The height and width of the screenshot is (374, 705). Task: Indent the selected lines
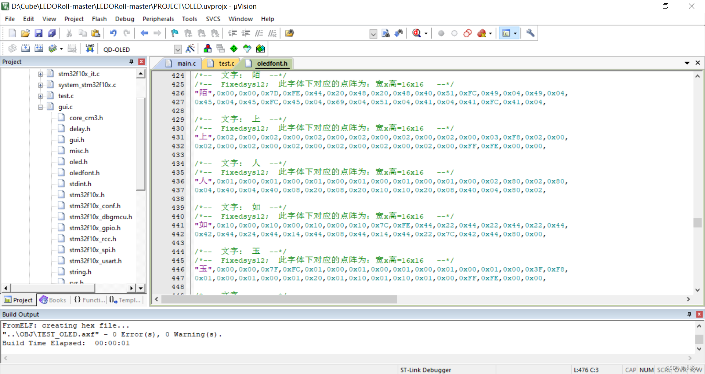232,33
